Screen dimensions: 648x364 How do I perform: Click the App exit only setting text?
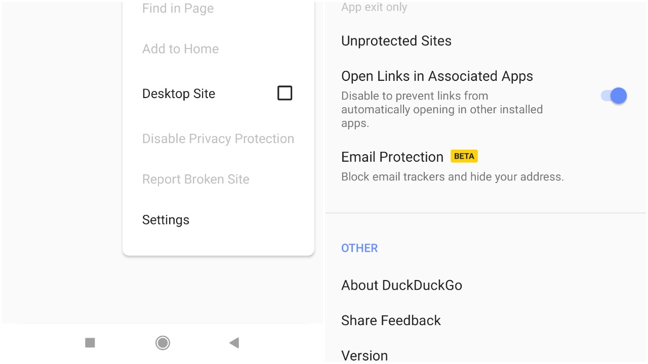tap(374, 7)
